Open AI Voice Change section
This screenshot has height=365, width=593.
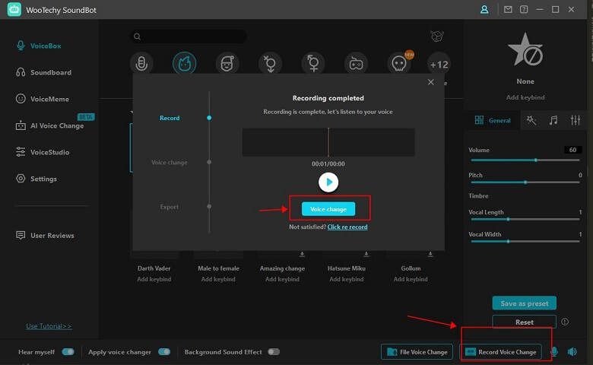tap(49, 125)
